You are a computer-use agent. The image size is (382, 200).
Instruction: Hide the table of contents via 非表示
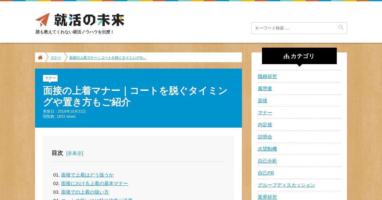[75, 153]
